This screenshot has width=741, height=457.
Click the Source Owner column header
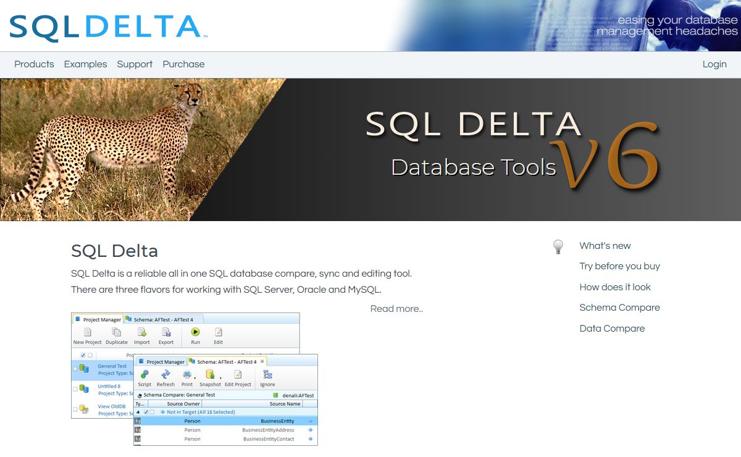point(175,404)
